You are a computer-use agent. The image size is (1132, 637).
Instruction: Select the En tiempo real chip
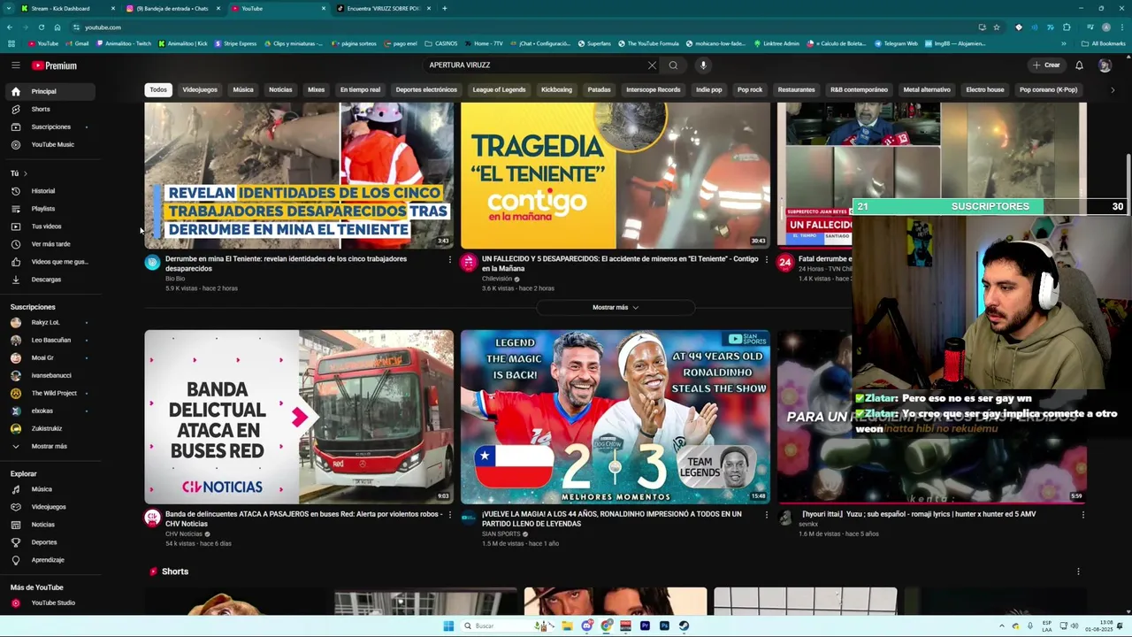click(x=360, y=89)
